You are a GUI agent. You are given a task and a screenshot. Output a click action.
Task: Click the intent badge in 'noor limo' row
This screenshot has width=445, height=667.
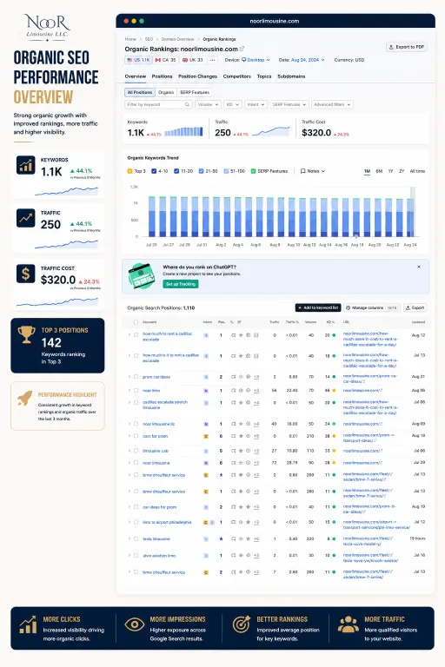click(206, 391)
